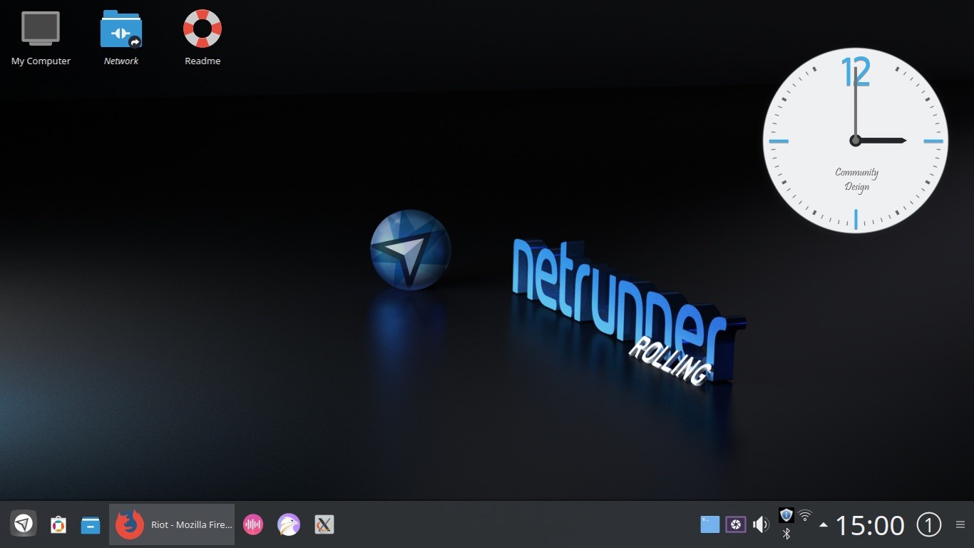Image resolution: width=974 pixels, height=548 pixels.
Task: Open the Netrunner application launcher menu
Action: coord(24,524)
